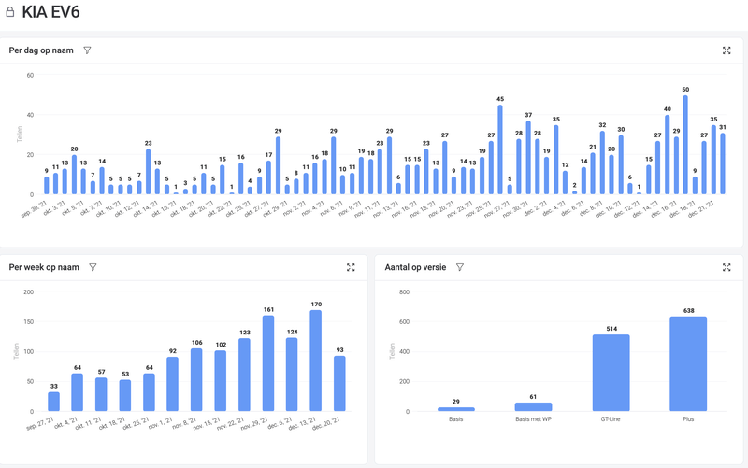Expand the Aantal op versie chart fullscreen
This screenshot has height=468, width=748.
pos(726,267)
